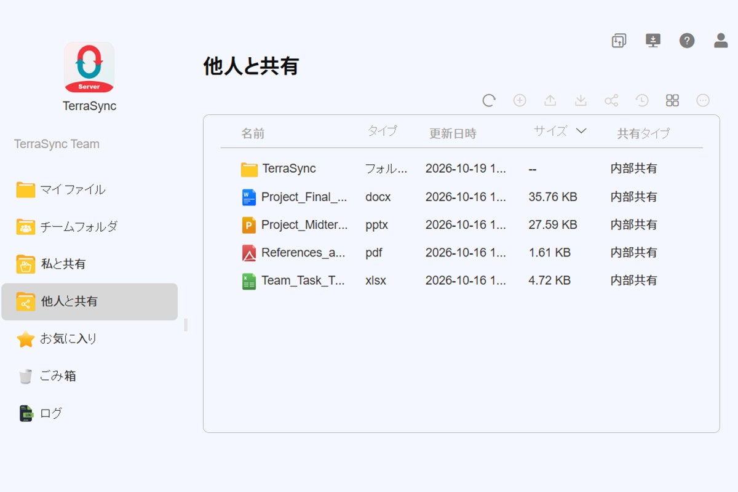Open version history clock icon
Image resolution: width=738 pixels, height=492 pixels.
click(642, 100)
